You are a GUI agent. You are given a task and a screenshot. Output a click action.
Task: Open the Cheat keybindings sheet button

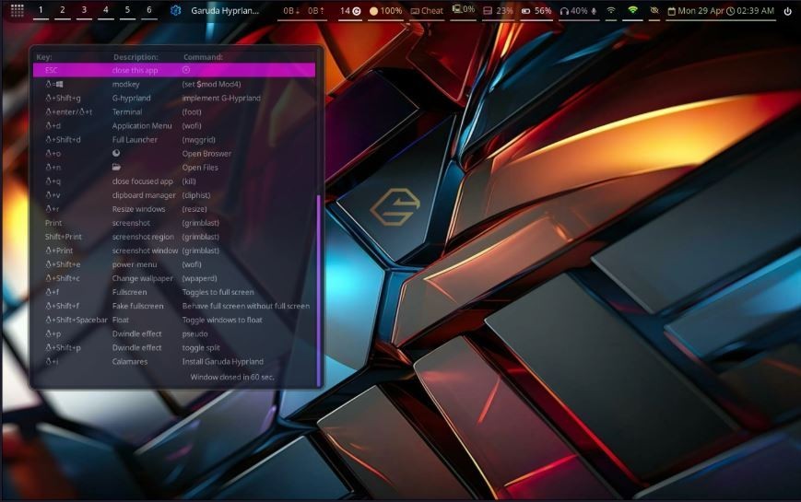click(427, 10)
